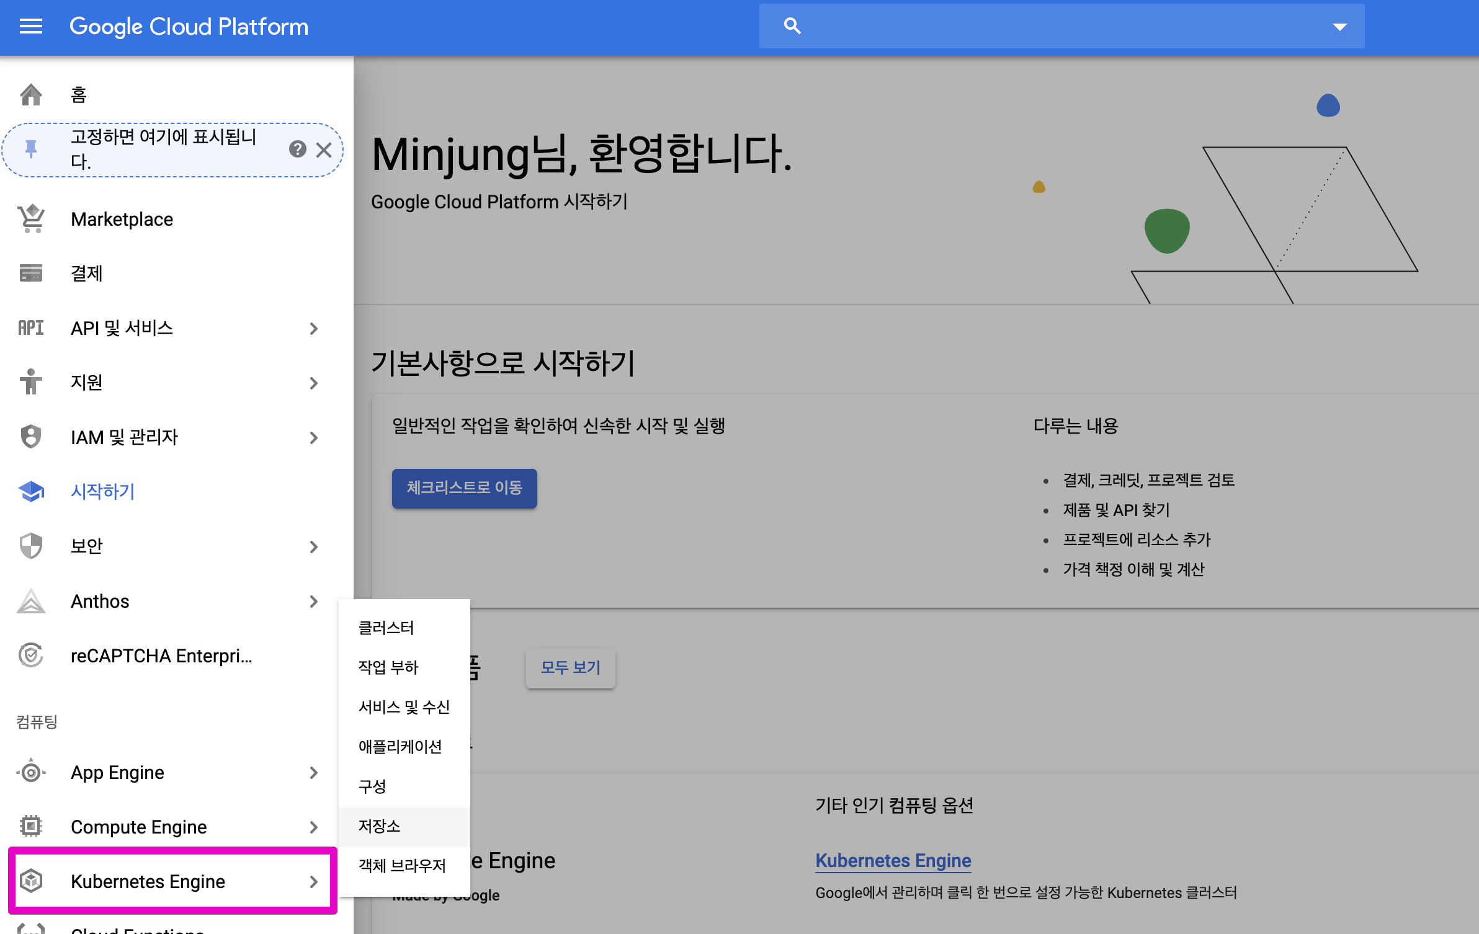Screen dimensions: 1479x934
Task: Expand the IAM 및 관리자 submenu chevron
Action: [314, 438]
